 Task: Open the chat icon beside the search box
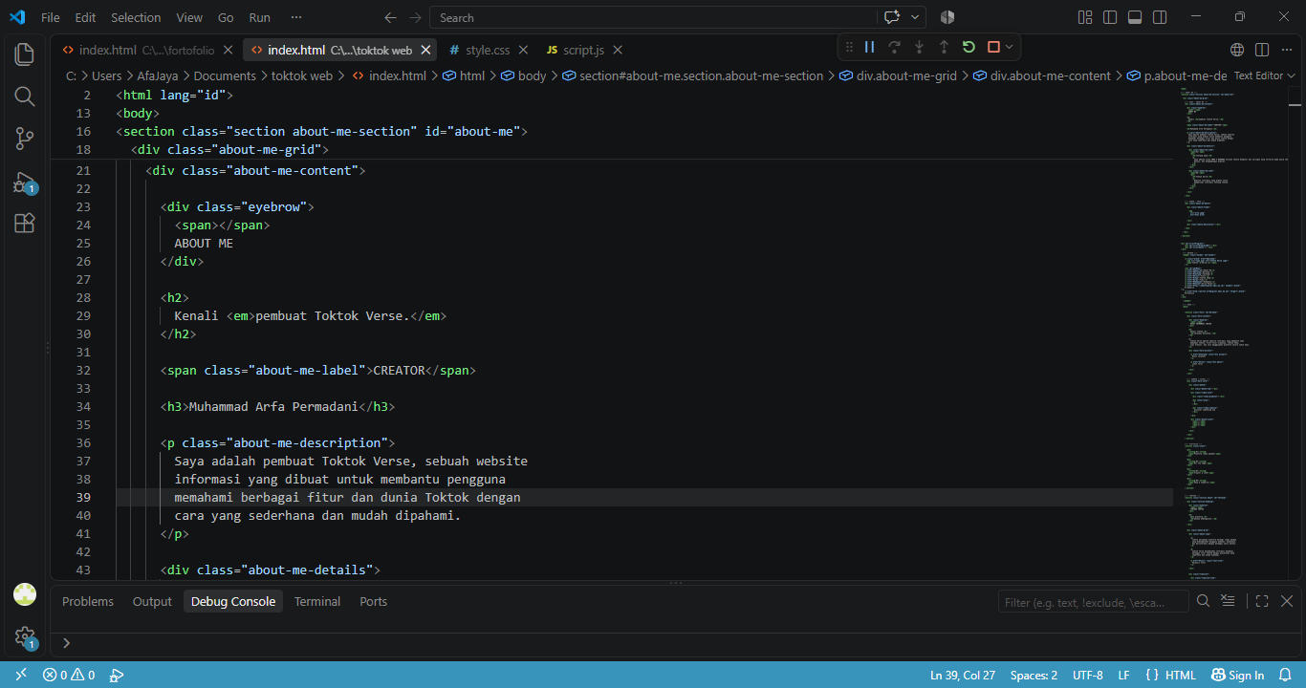point(893,17)
